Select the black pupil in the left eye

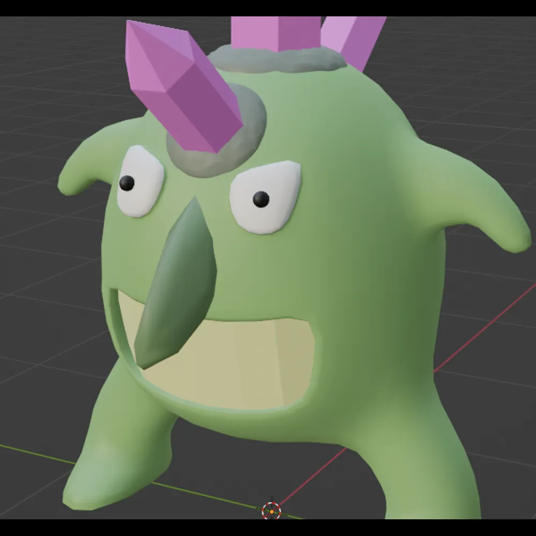(x=127, y=183)
